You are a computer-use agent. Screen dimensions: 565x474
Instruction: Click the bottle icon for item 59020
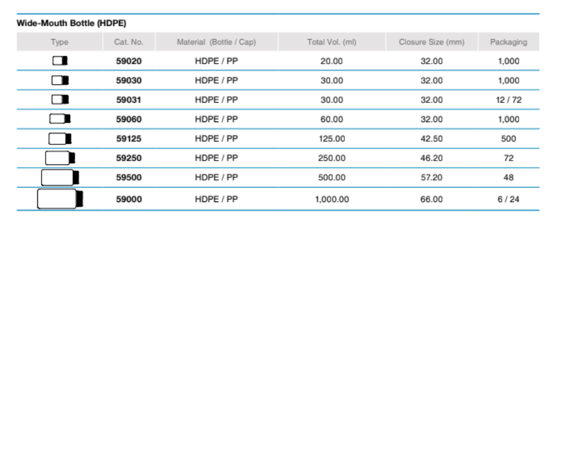(60, 61)
